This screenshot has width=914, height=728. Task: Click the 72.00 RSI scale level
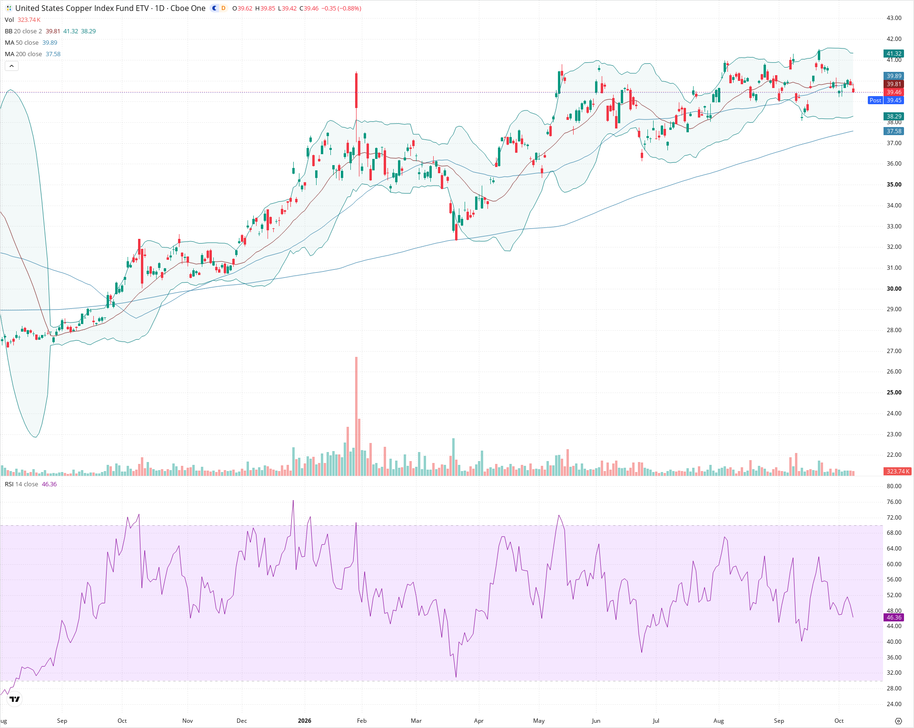click(894, 517)
